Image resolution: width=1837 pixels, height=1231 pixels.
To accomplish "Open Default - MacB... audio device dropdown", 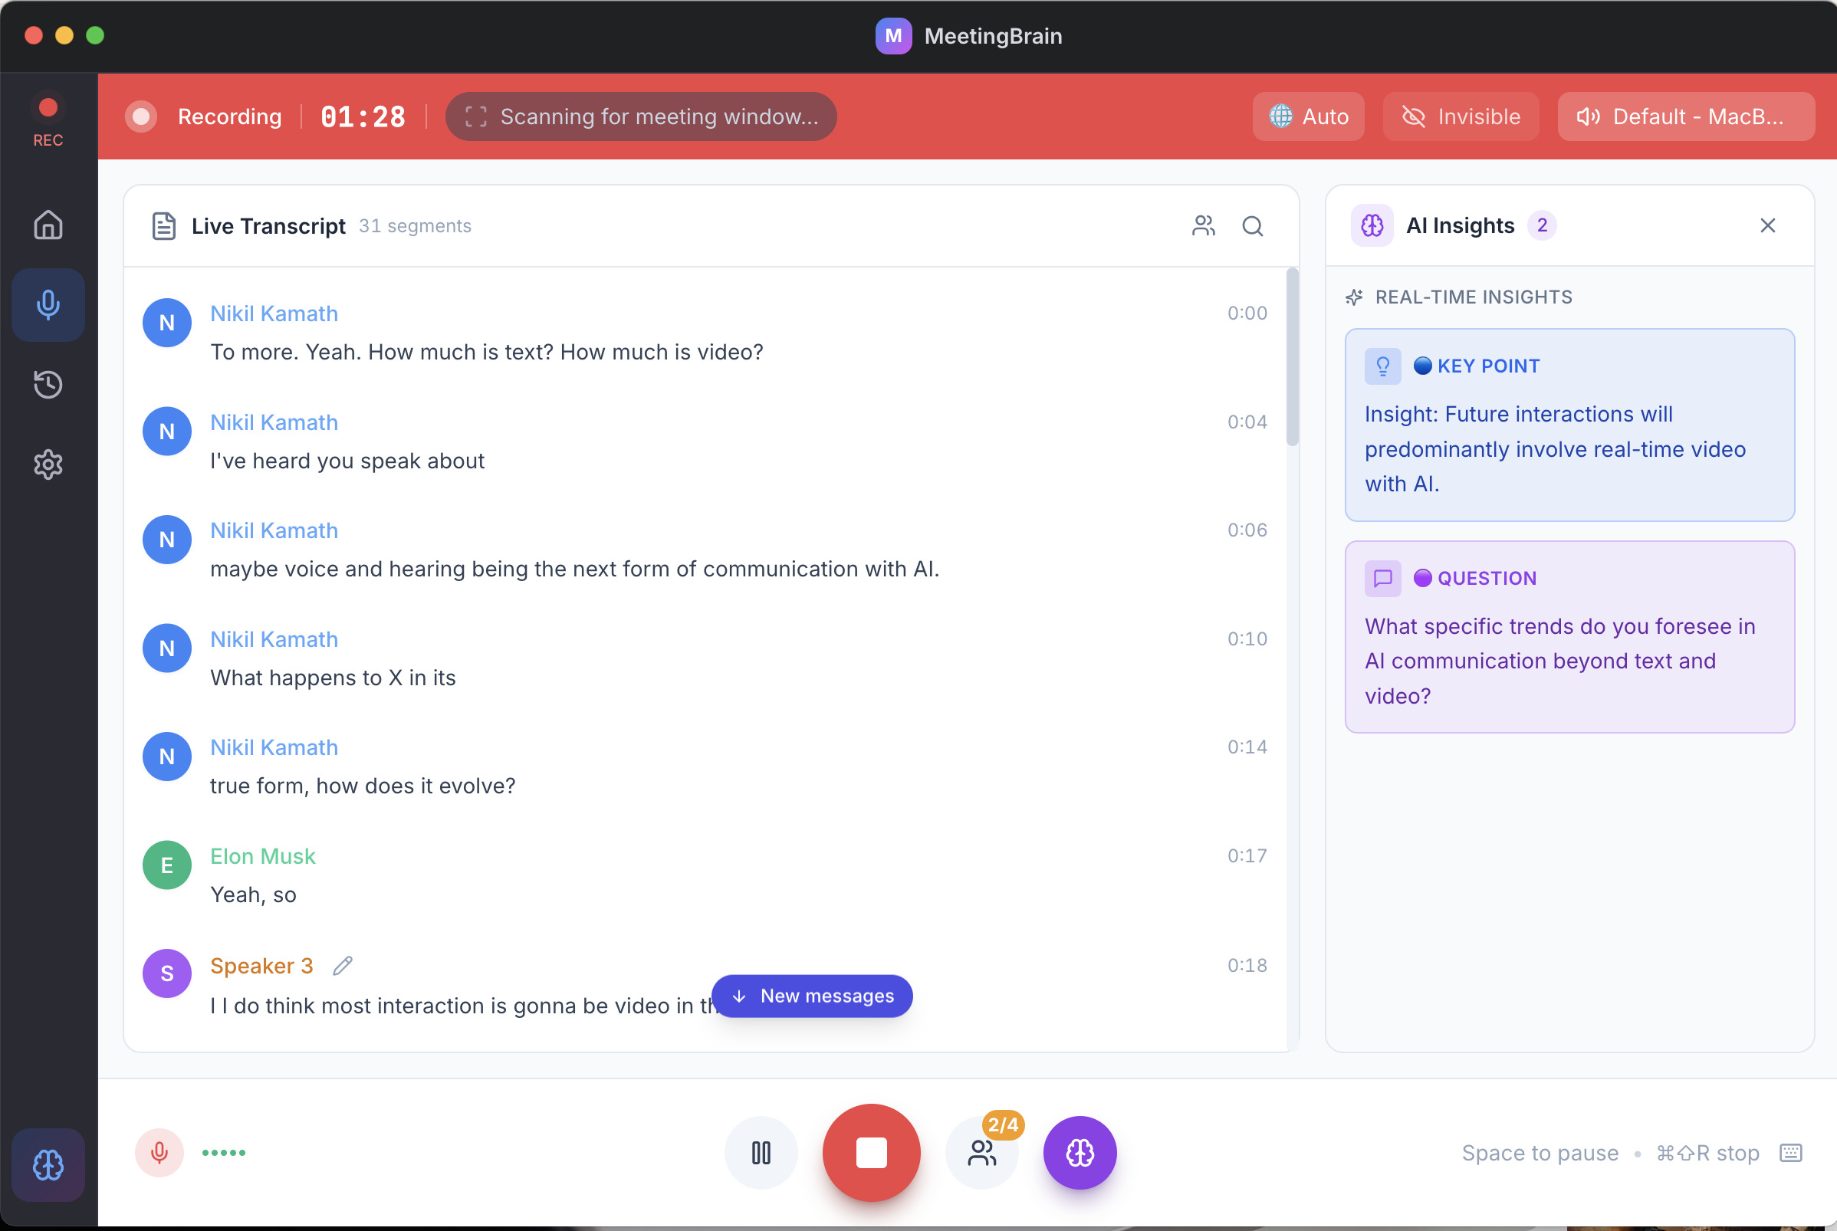I will [1685, 117].
